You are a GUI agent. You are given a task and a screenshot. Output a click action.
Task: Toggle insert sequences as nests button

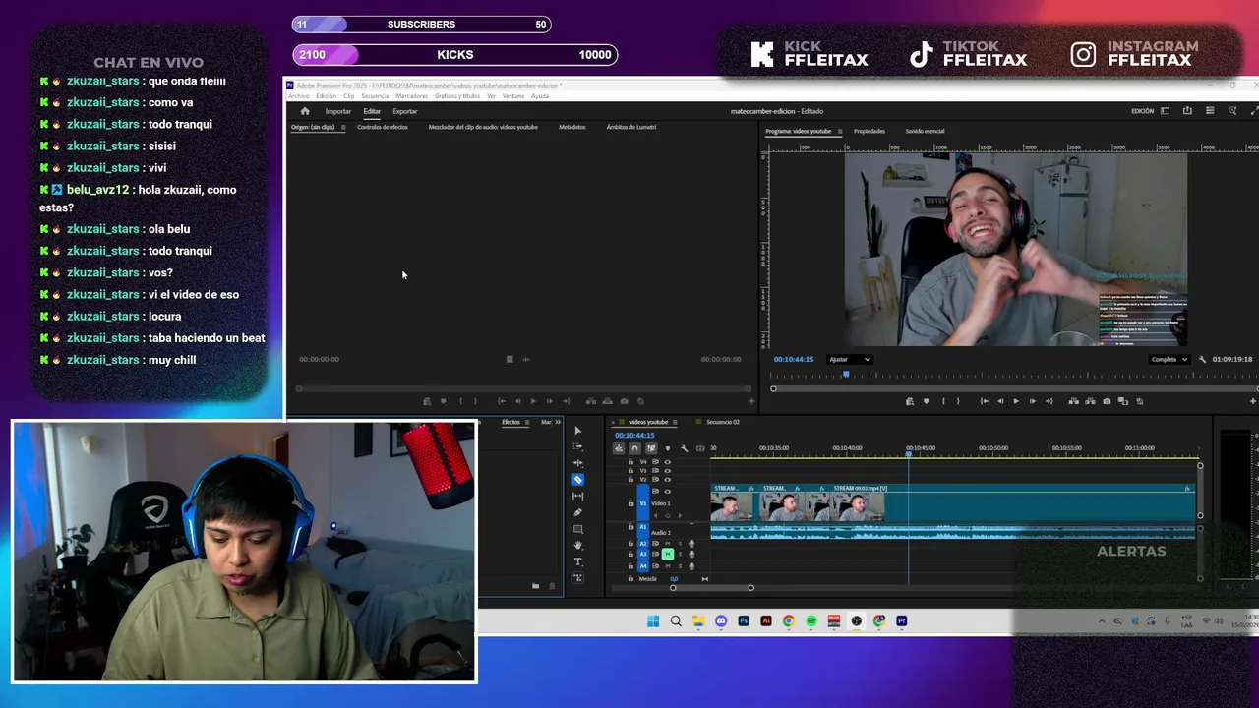click(x=619, y=448)
